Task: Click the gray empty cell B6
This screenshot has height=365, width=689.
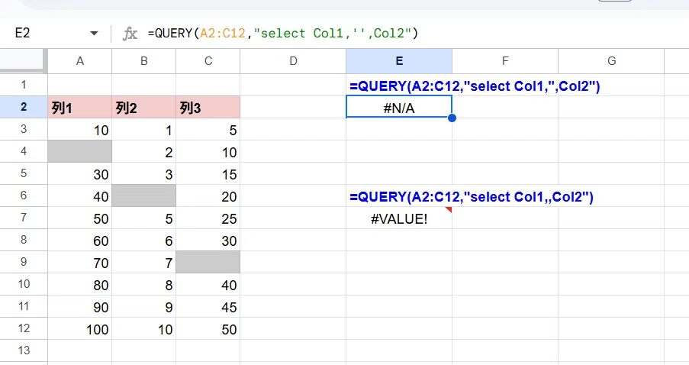Action: click(x=144, y=195)
